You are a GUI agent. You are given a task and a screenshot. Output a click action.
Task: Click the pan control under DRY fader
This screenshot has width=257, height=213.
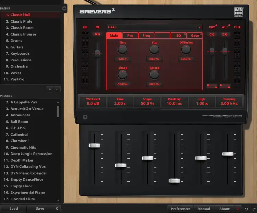(212, 86)
